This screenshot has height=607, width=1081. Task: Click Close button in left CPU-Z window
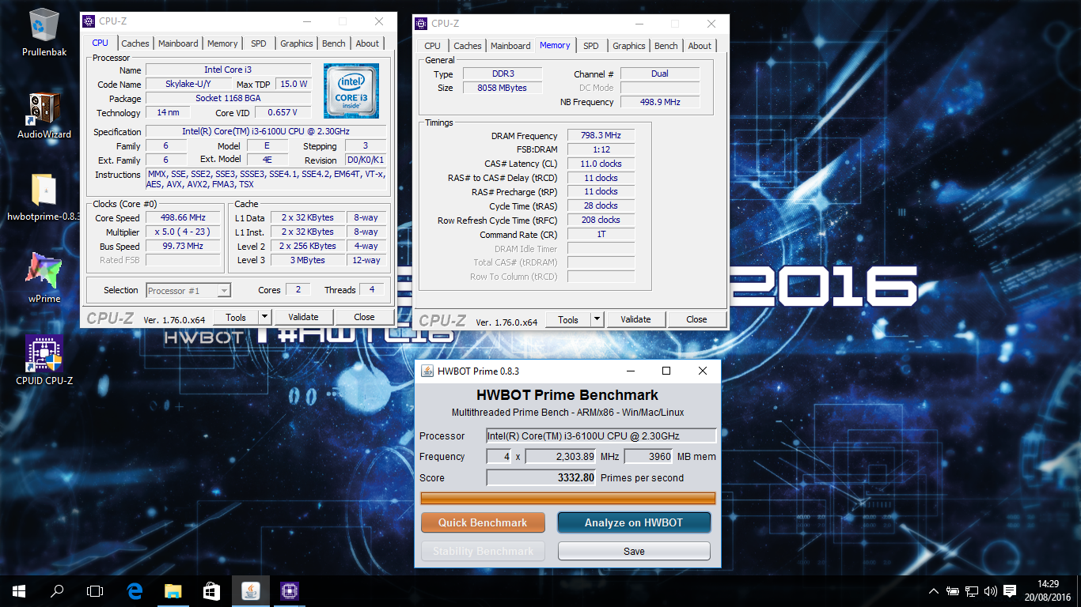coord(364,317)
